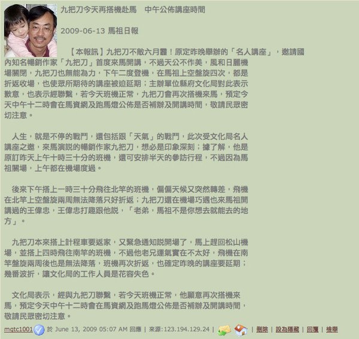Image resolution: width=359 pixels, height=339 pixels.
Task: Click the dateline 2009-06-13 馬祖日報
Action: pos(99,31)
